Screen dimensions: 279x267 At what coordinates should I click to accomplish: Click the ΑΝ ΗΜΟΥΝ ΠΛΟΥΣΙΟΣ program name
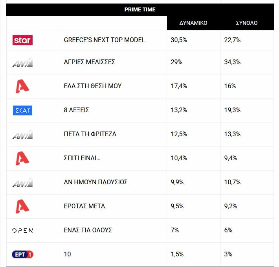tap(96, 182)
